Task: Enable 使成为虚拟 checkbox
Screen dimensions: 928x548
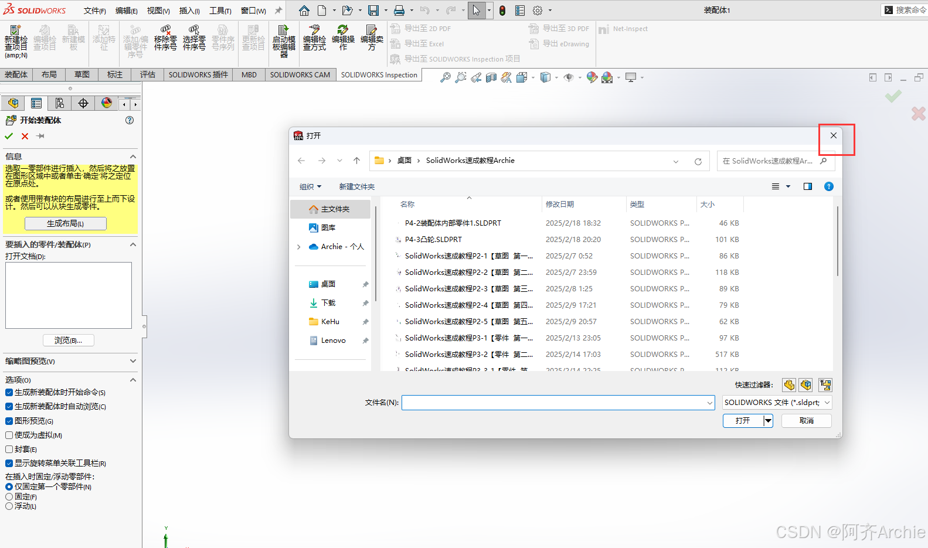Action: pyautogui.click(x=9, y=435)
